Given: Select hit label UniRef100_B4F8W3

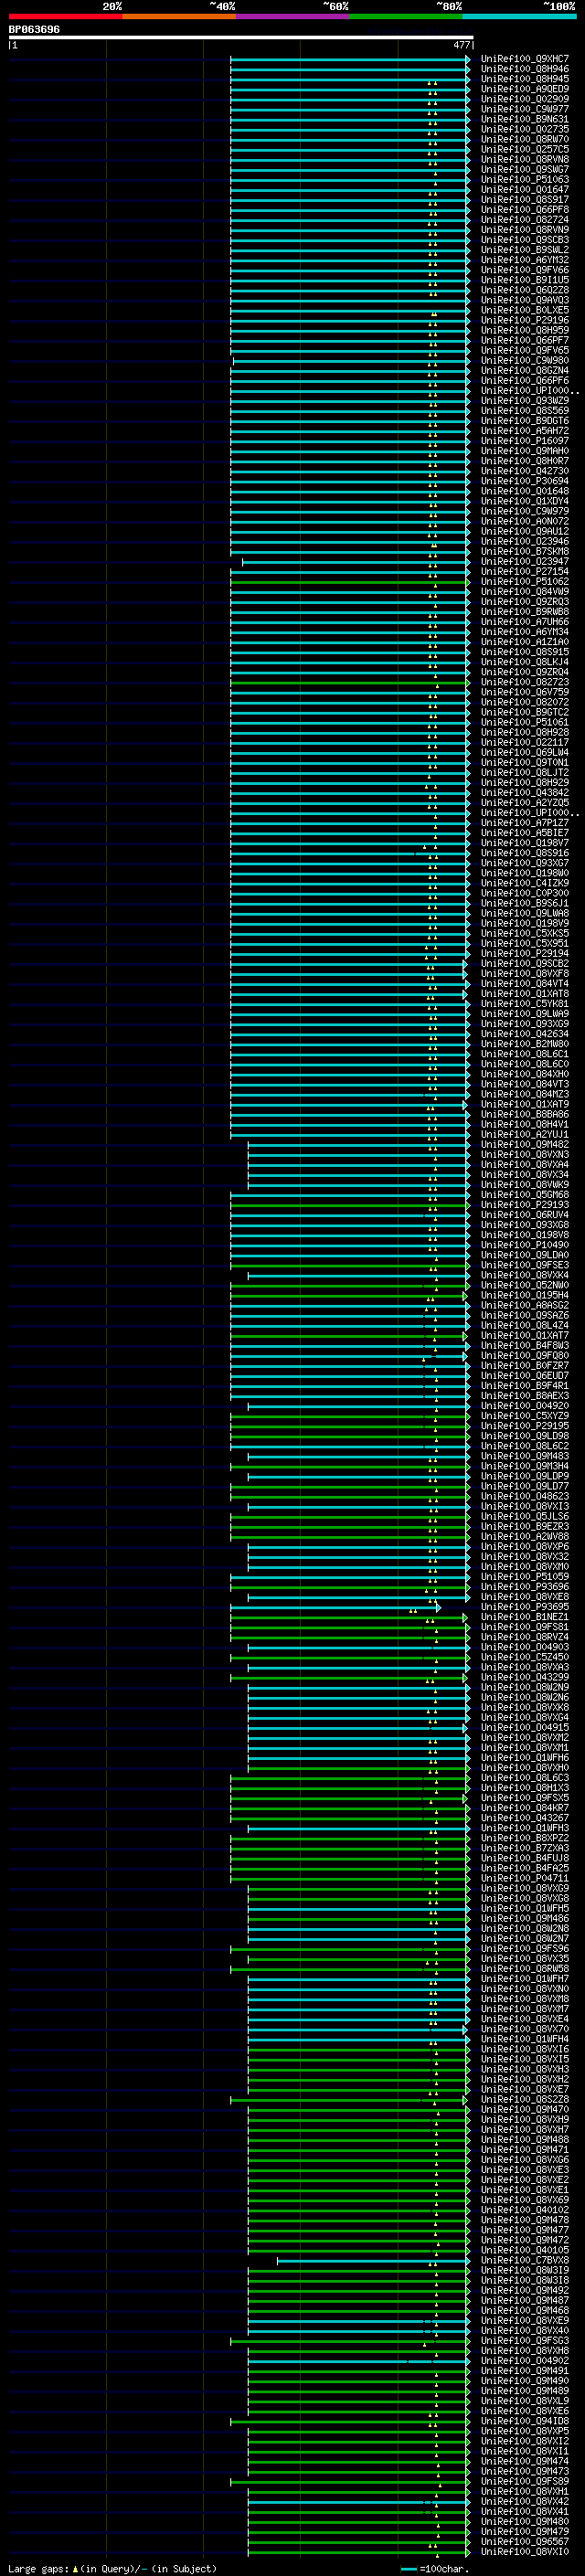Looking at the screenshot, I should point(525,1345).
